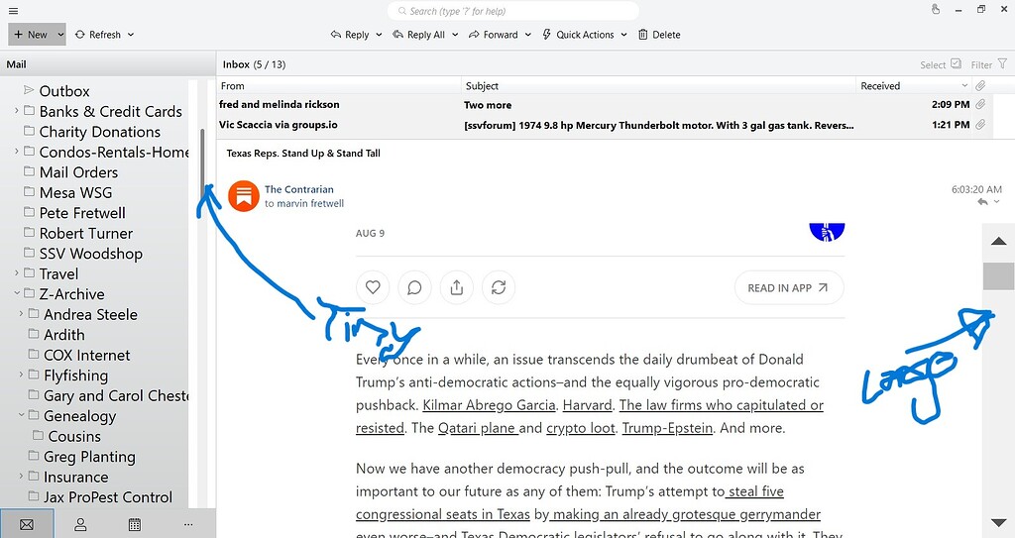Open the hamburger menu icon
Viewport: 1015px width, 538px height.
13,11
